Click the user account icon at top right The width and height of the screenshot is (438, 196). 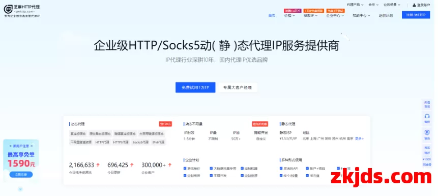pyautogui.click(x=414, y=5)
